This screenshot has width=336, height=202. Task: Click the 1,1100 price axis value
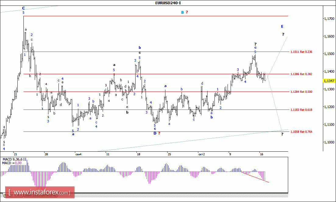[329, 124]
